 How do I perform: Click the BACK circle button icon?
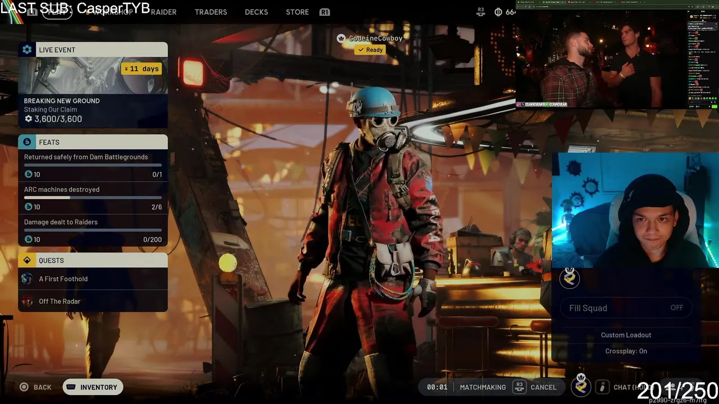point(24,387)
